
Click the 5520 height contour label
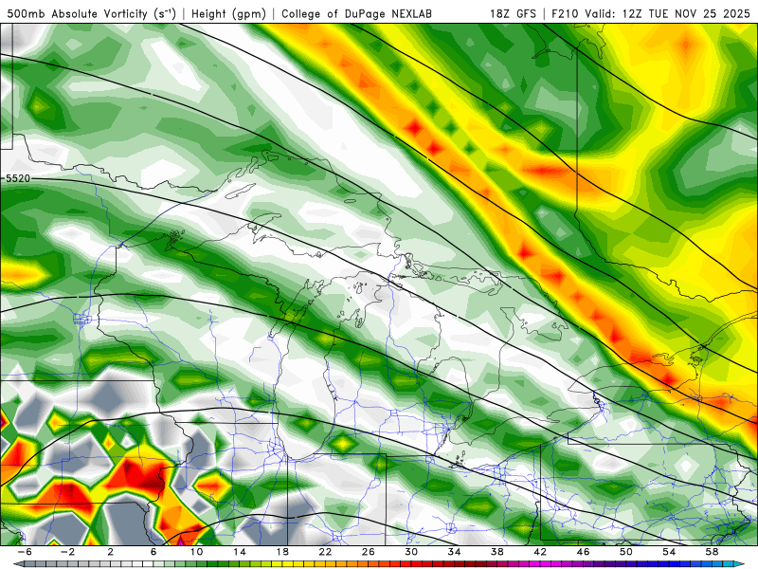18,178
